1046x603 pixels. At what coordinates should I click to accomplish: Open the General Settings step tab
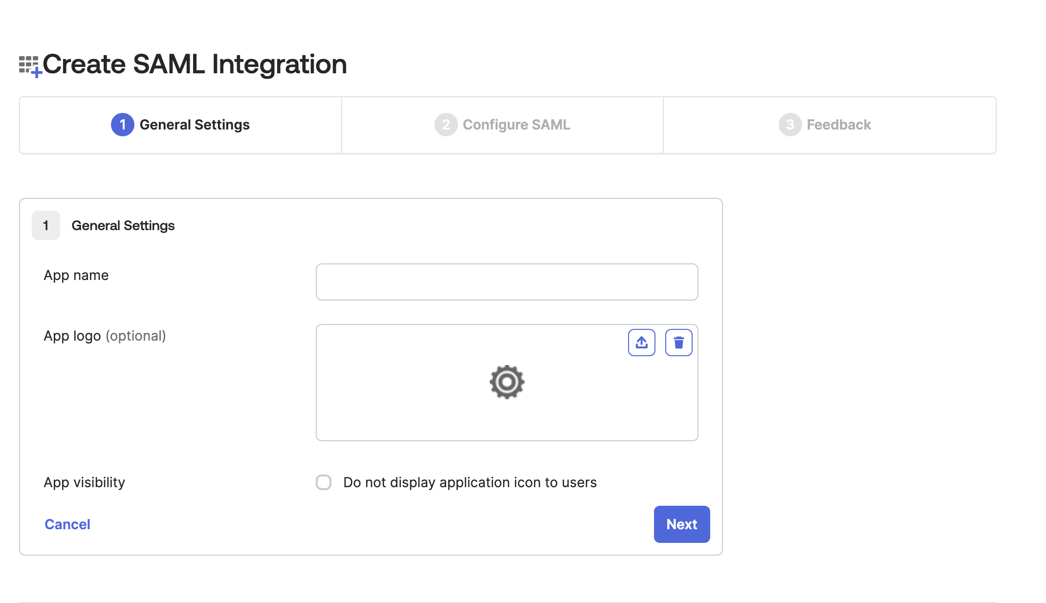click(195, 125)
